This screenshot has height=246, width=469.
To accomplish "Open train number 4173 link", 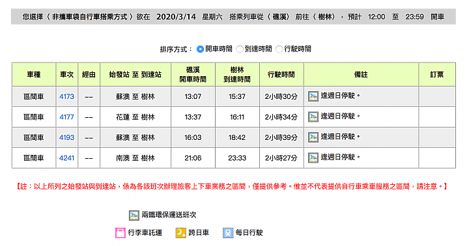I will [66, 96].
